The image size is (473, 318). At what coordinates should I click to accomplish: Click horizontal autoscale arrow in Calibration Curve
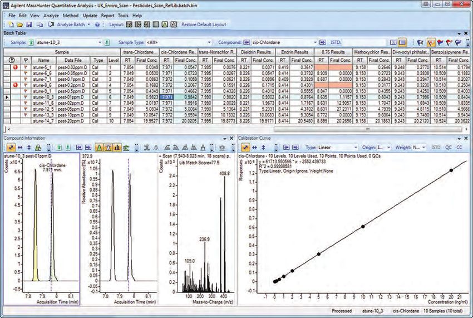pos(255,148)
